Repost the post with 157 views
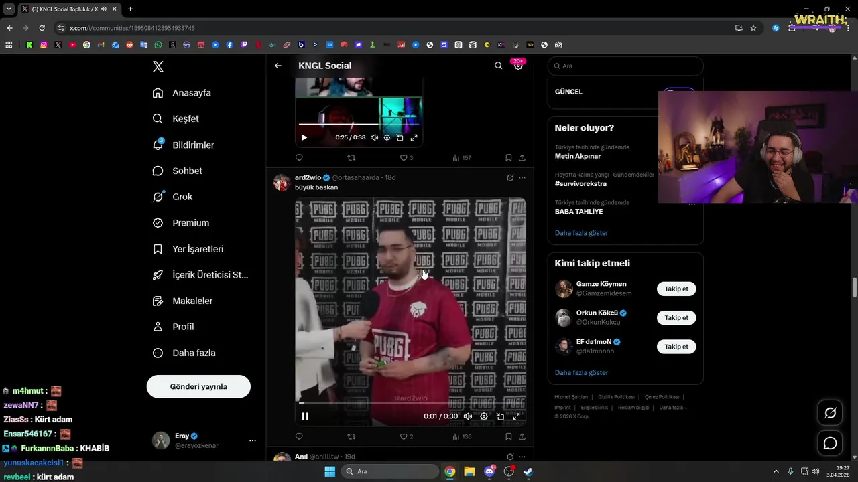 pyautogui.click(x=351, y=158)
